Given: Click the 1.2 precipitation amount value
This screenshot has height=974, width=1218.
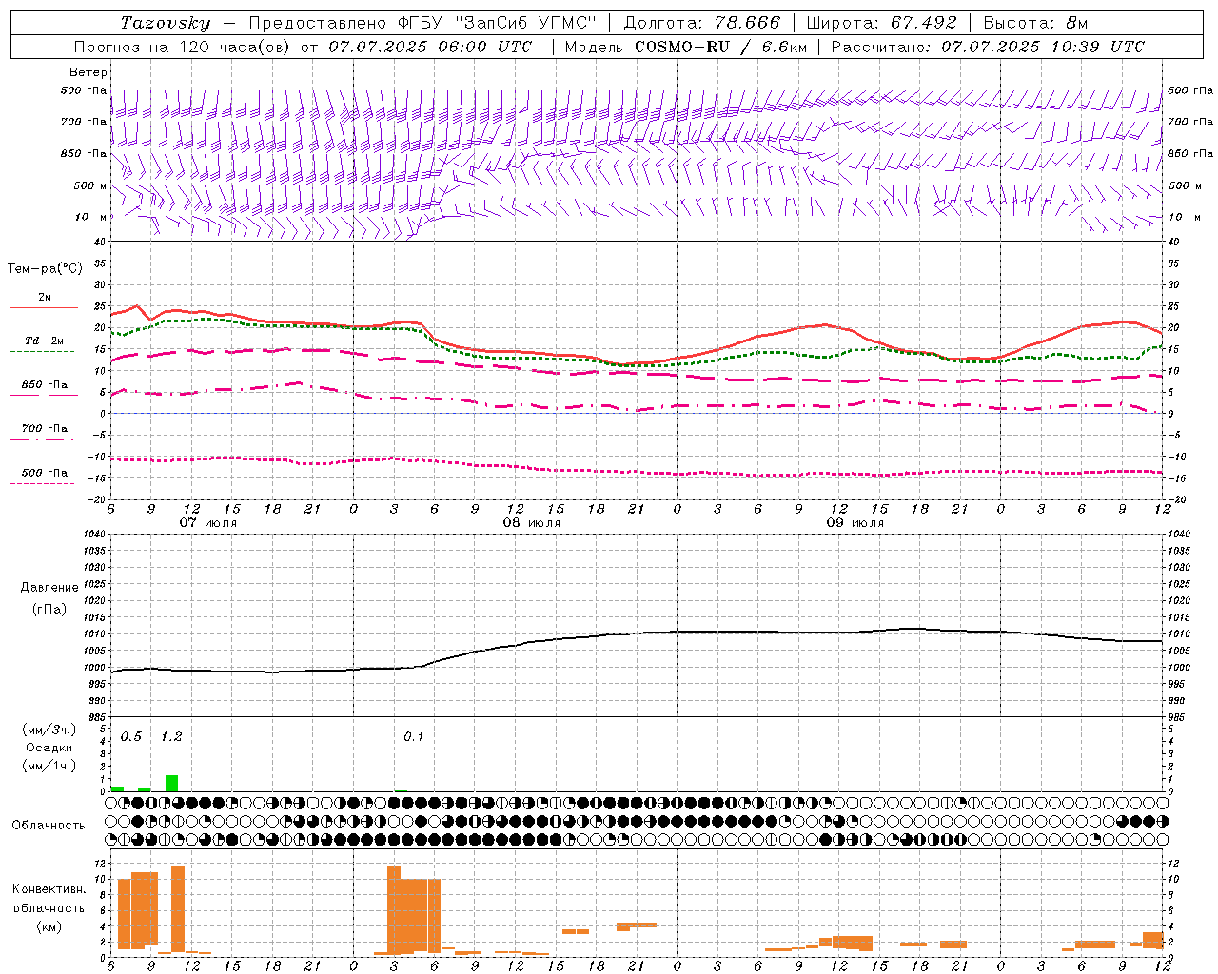Looking at the screenshot, I should click(171, 737).
